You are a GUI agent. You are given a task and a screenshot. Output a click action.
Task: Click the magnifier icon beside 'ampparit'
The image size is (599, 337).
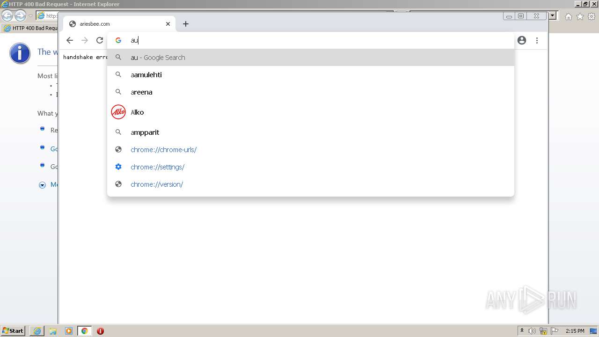point(118,132)
